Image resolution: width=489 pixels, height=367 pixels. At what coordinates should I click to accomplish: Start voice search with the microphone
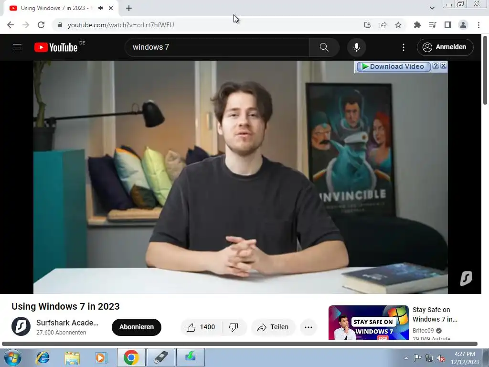pos(356,47)
